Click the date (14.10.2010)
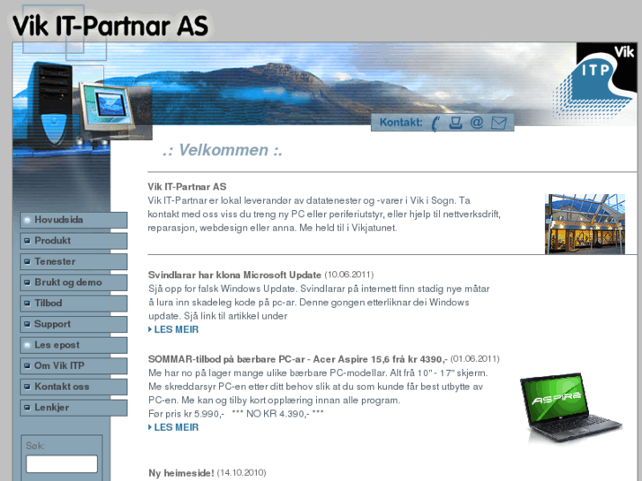This screenshot has width=642, height=481. [x=242, y=473]
